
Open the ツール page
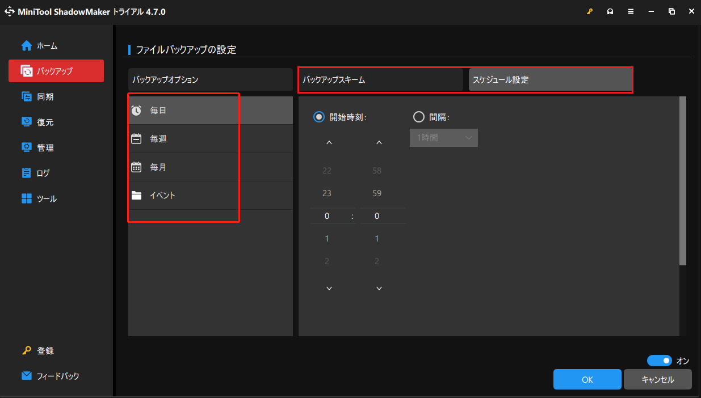[x=56, y=198]
